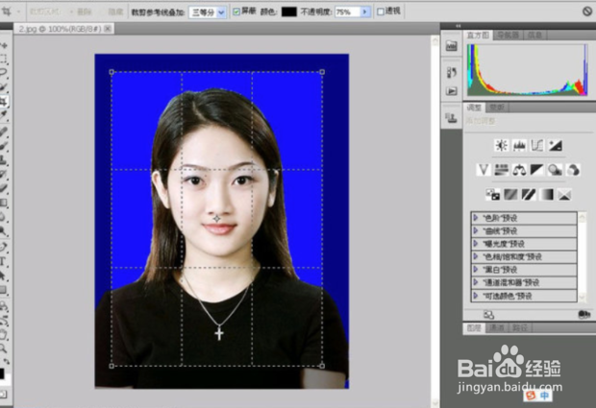Select the Zoom magnifier tool
The image size is (596, 408).
click(3, 348)
